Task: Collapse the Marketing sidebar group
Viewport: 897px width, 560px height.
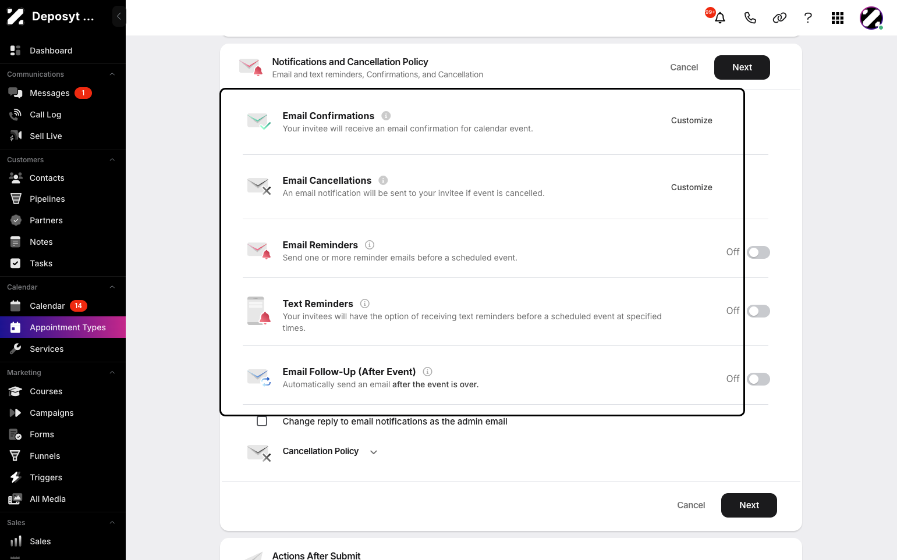Action: [112, 373]
